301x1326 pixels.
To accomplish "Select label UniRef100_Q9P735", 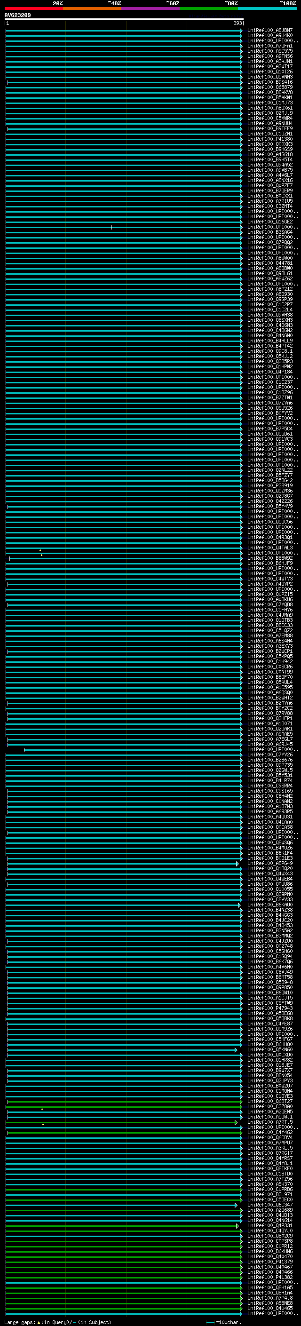I will click(270, 765).
